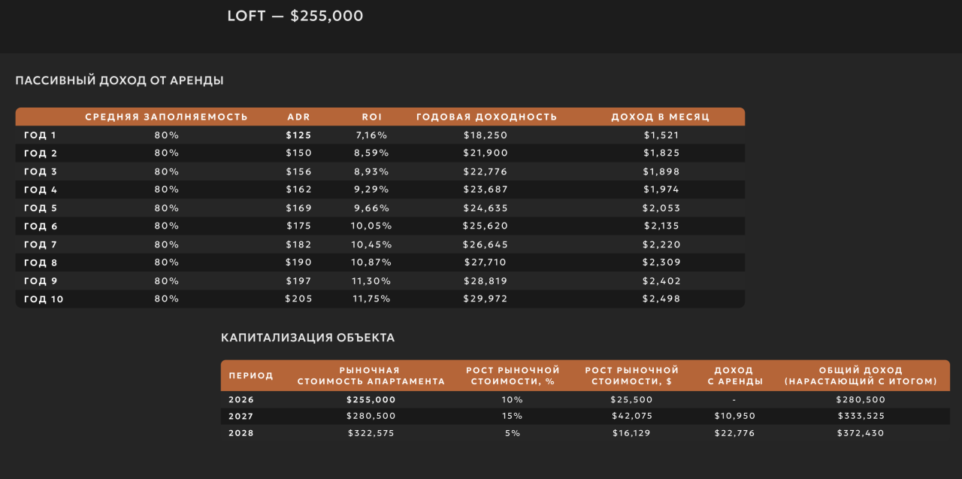Select the $372,430 total income cell
Image resolution: width=962 pixels, height=479 pixels.
(861, 433)
